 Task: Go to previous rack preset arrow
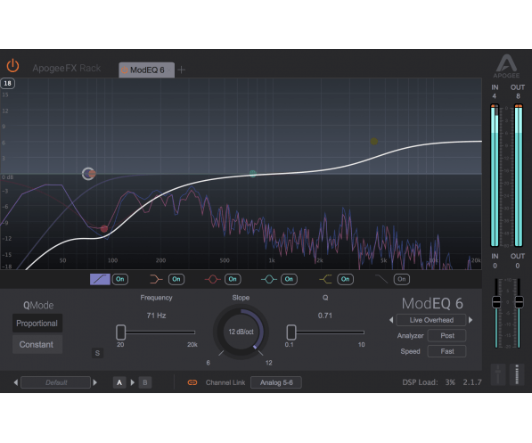click(x=16, y=382)
